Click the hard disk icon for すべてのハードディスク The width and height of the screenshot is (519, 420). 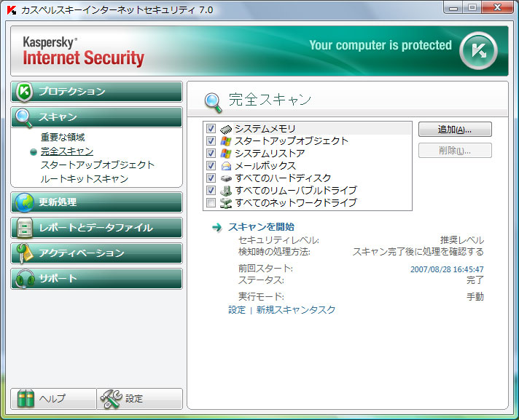[x=226, y=178]
